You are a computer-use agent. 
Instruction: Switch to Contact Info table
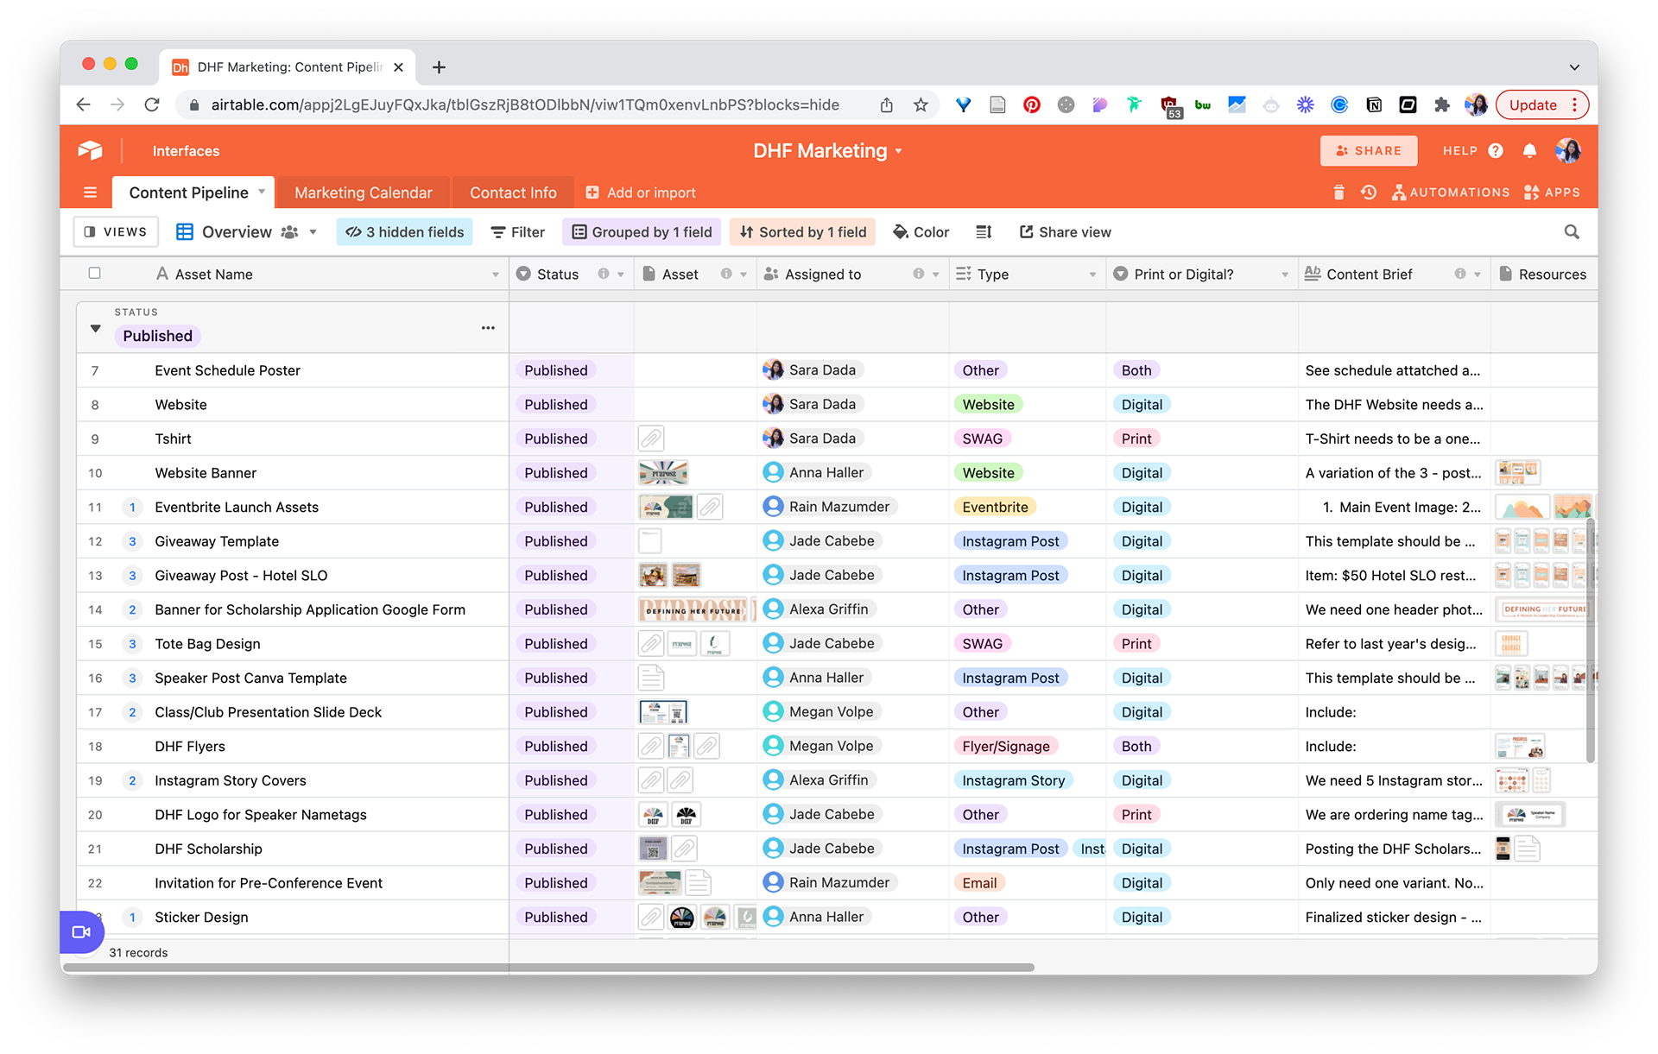513,192
